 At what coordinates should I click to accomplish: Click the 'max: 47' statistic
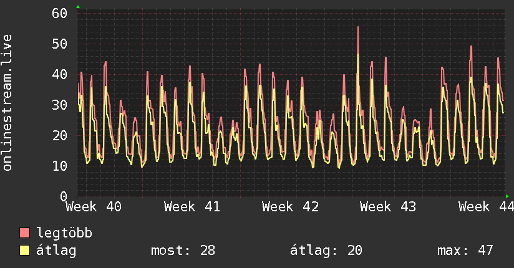(x=465, y=251)
